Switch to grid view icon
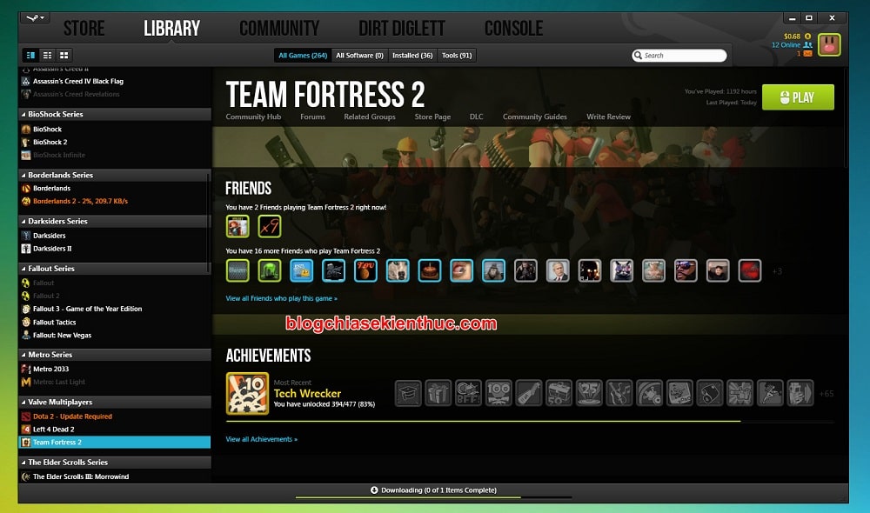870x513 pixels. pyautogui.click(x=64, y=55)
